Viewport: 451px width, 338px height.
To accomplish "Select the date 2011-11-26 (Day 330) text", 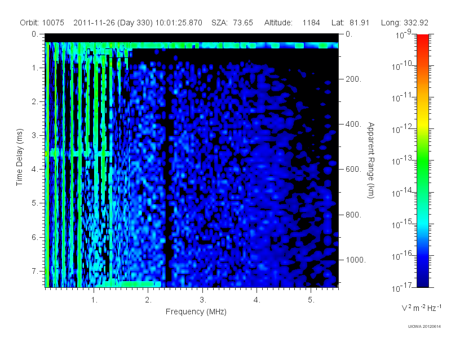I will (113, 23).
